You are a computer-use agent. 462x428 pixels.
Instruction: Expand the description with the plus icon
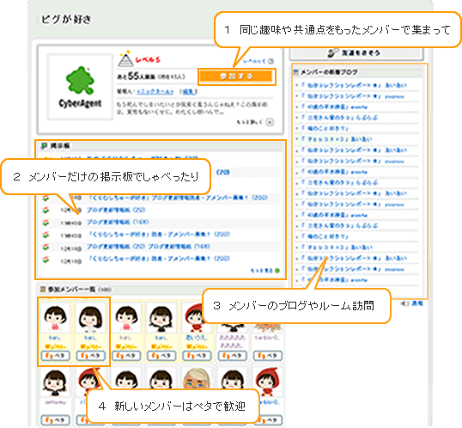(270, 122)
